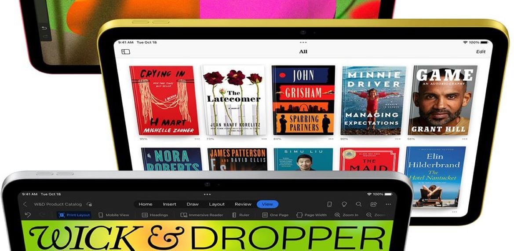This screenshot has height=251, width=514.
Task: Tap the Redo arrow in Word
Action: (43, 215)
